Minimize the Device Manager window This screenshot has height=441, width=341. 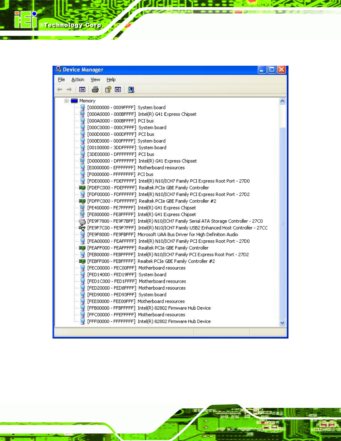coord(262,70)
